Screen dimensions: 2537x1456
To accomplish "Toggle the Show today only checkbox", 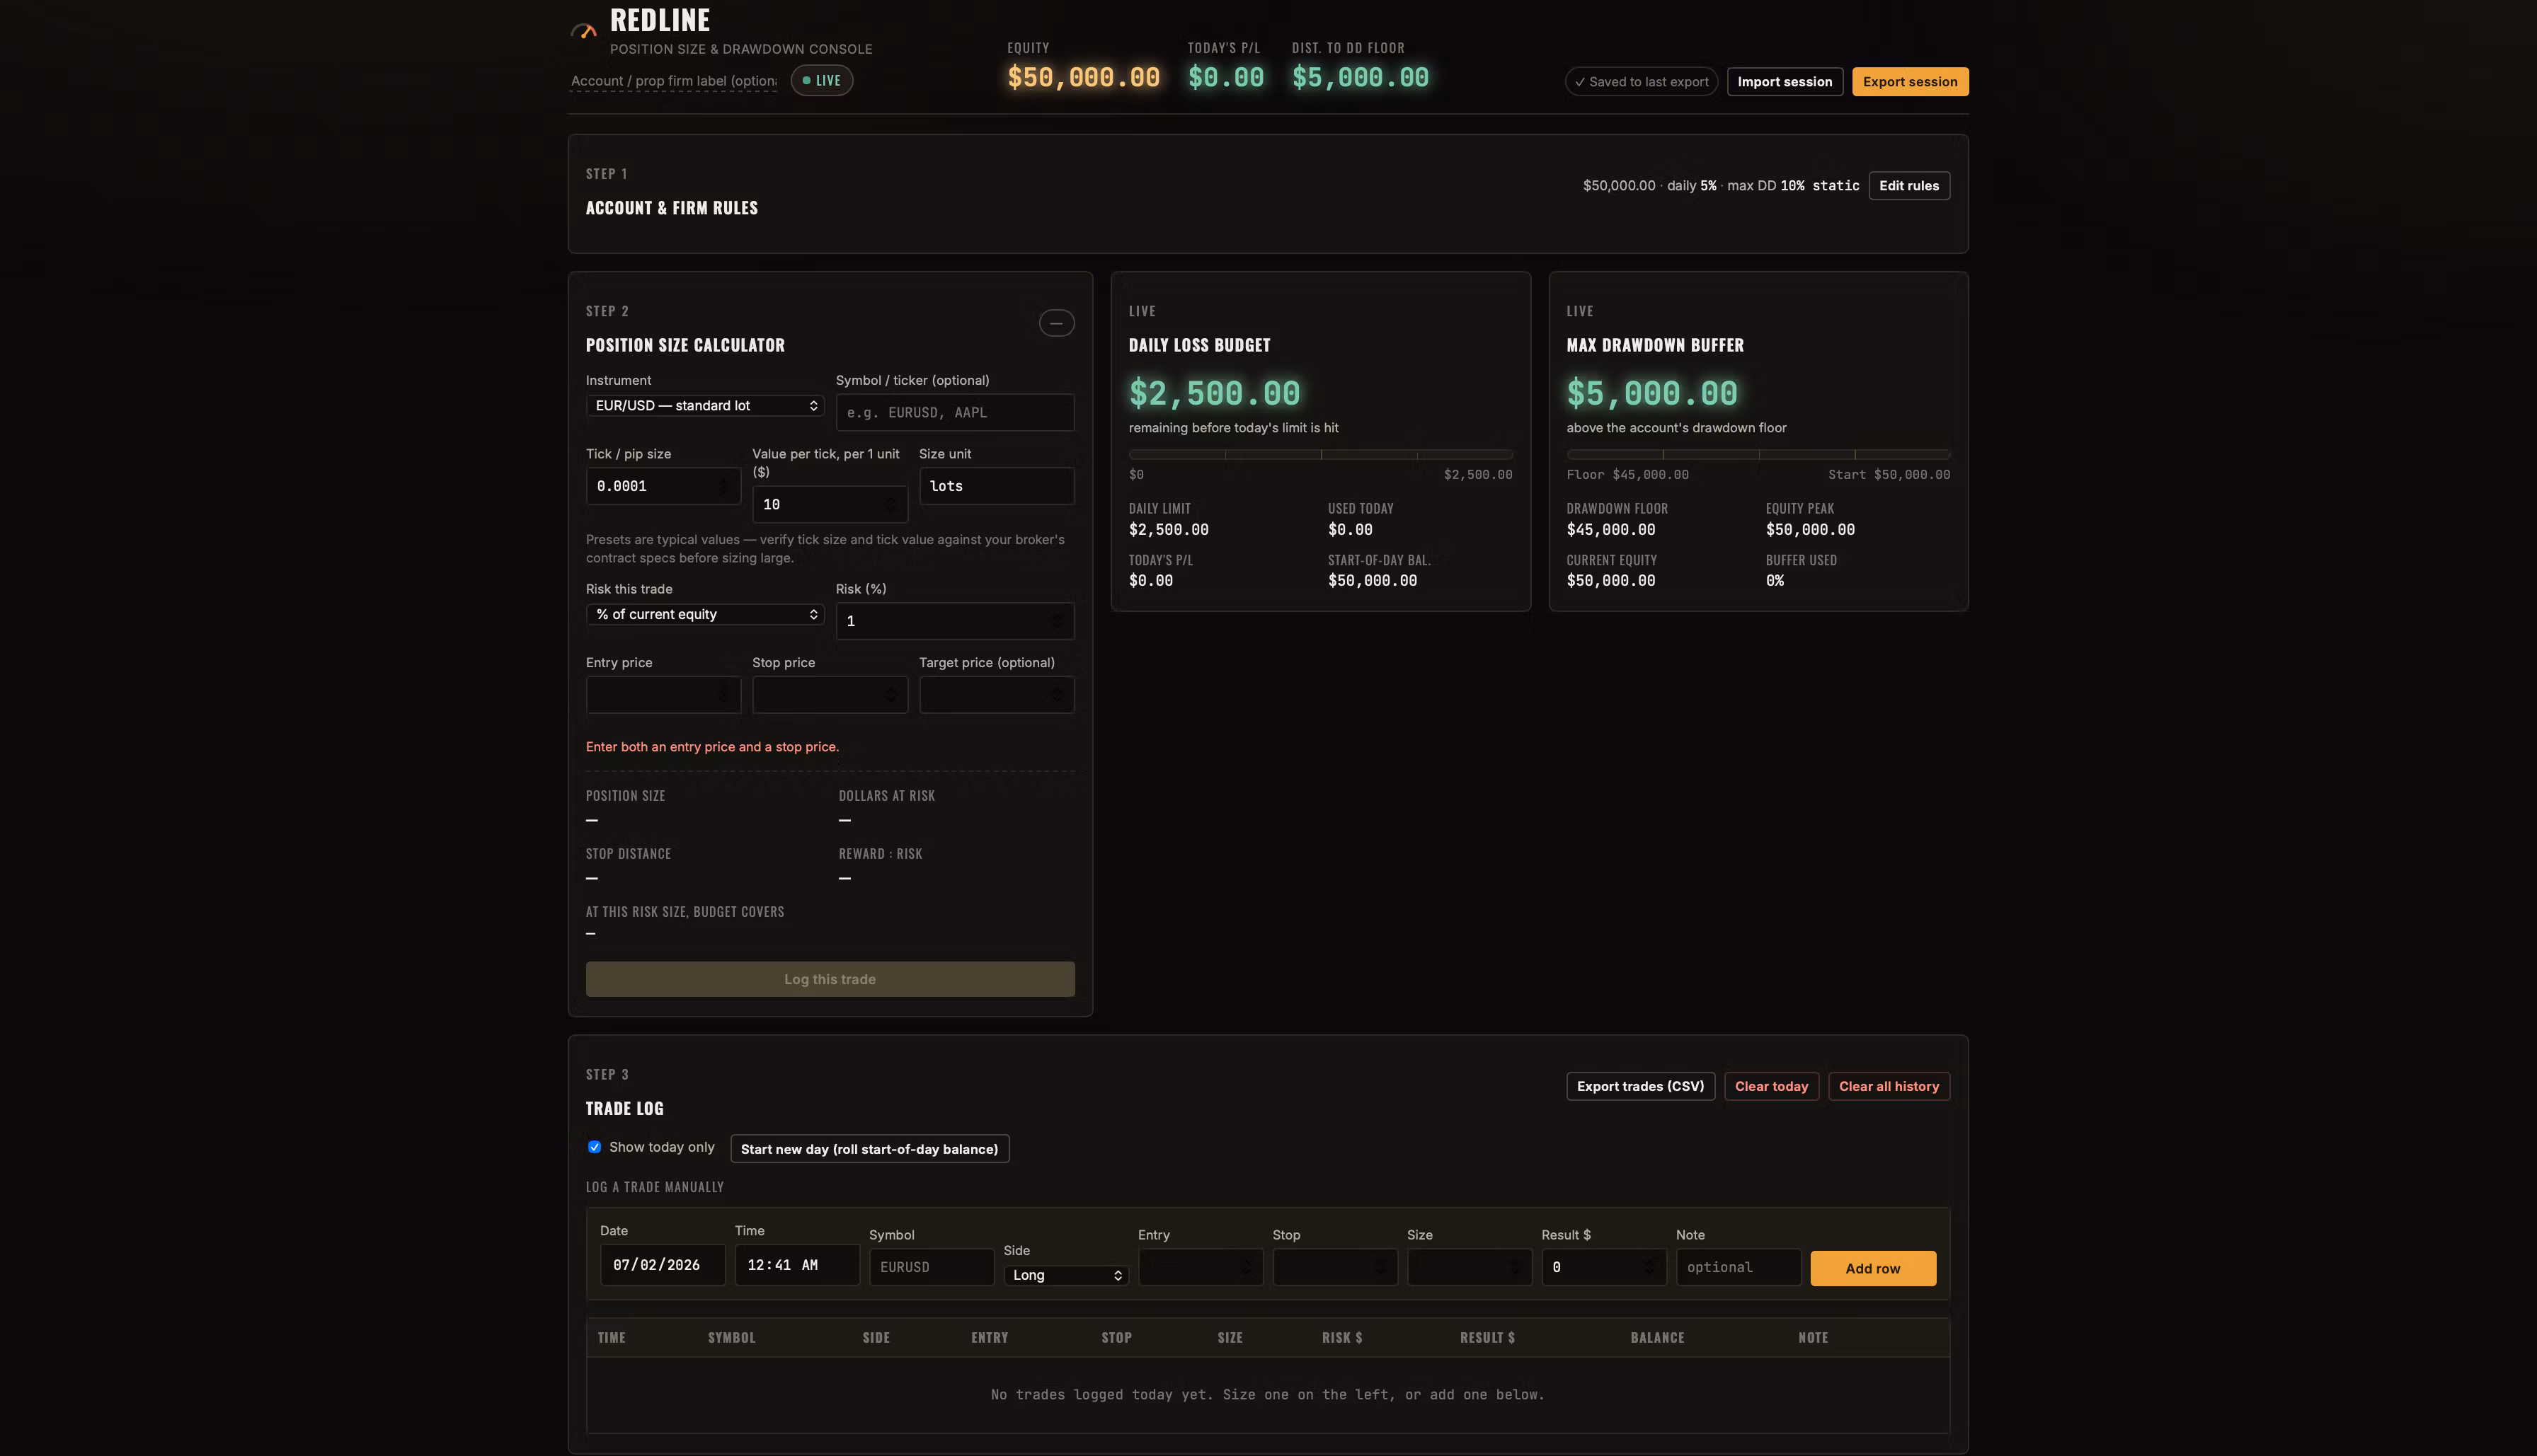I will pyautogui.click(x=594, y=1147).
